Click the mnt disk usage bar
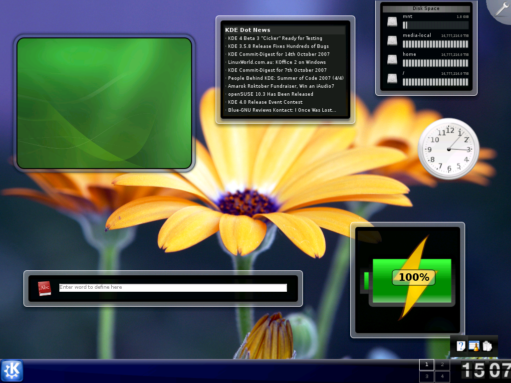 coord(435,25)
